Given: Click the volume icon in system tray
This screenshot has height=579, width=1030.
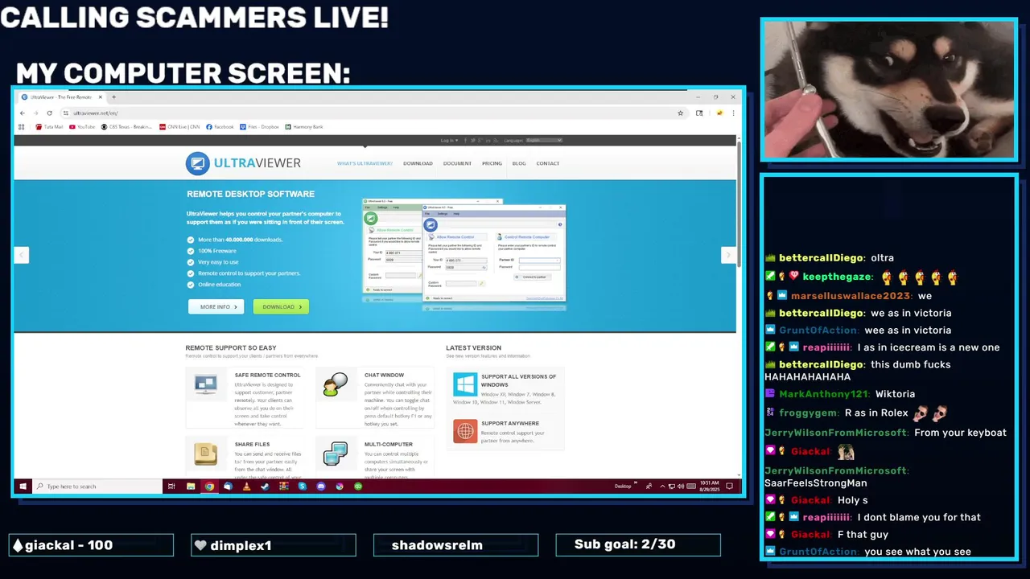Looking at the screenshot, I should [682, 487].
